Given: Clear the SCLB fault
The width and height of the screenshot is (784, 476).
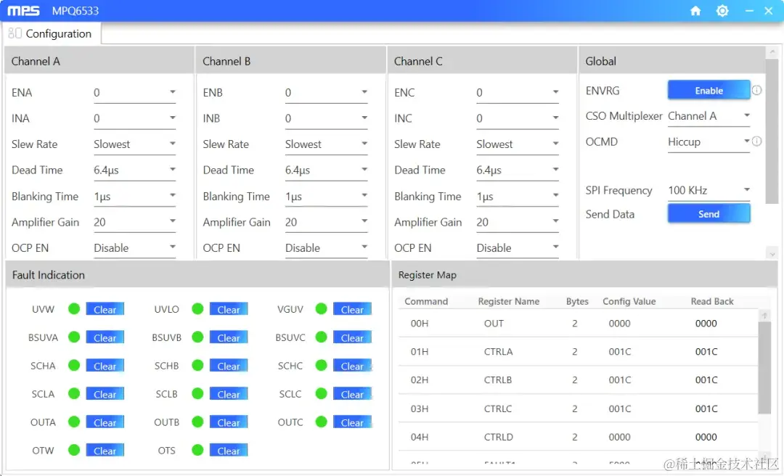Looking at the screenshot, I should pyautogui.click(x=229, y=394).
